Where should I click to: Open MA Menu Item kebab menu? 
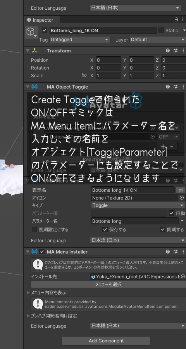click(183, 181)
